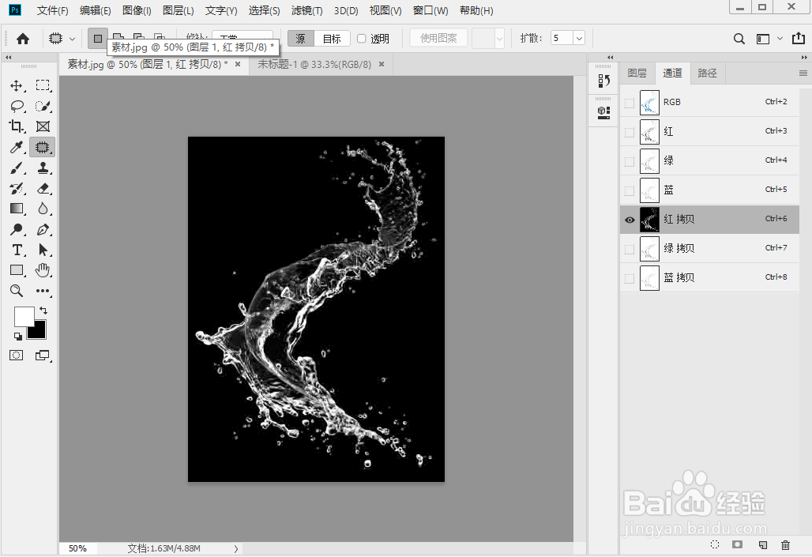Image resolution: width=812 pixels, height=557 pixels.
Task: Show the 绿 拷贝 channel visibility
Action: coord(630,249)
